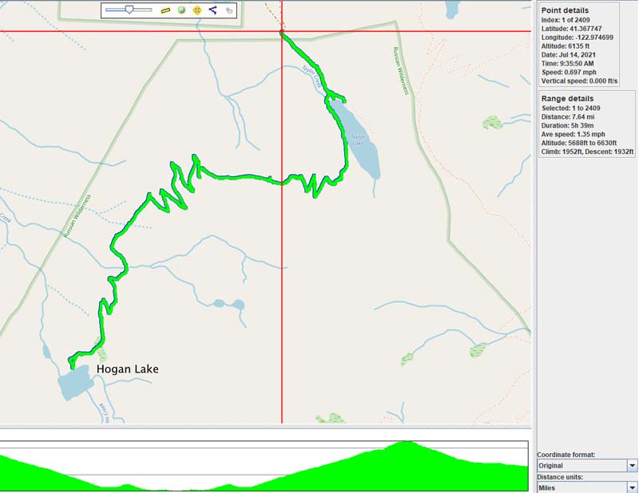This screenshot has height=493, width=639.
Task: Click the globe show-map icon
Action: [x=181, y=10]
